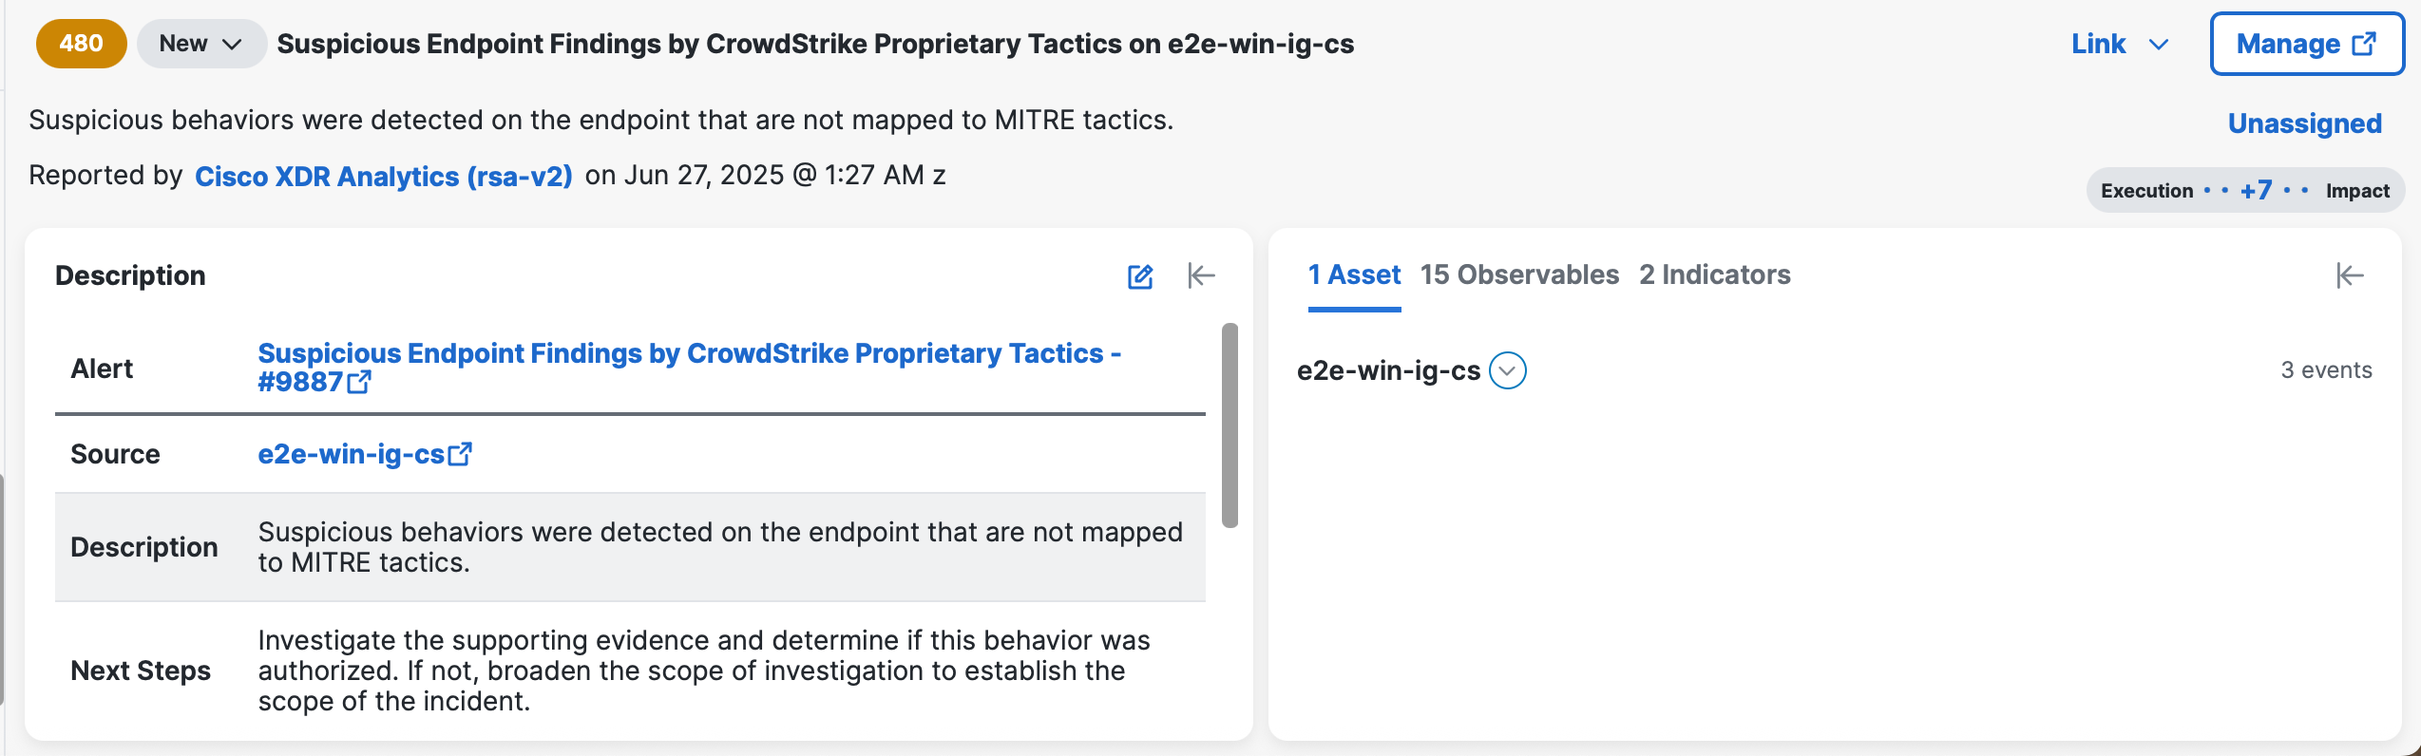Expand the +7 tactics indicator
This screenshot has width=2421, height=756.
point(2256,190)
